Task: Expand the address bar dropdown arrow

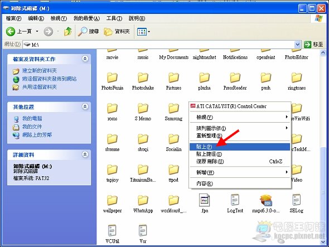Action: coord(297,45)
